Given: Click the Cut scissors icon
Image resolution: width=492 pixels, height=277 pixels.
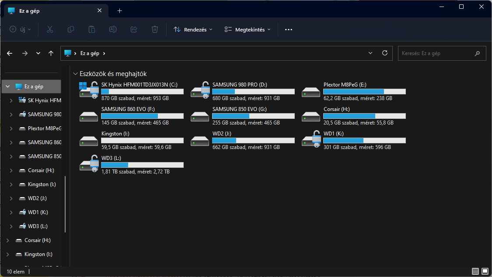Looking at the screenshot, I should click(x=49, y=29).
